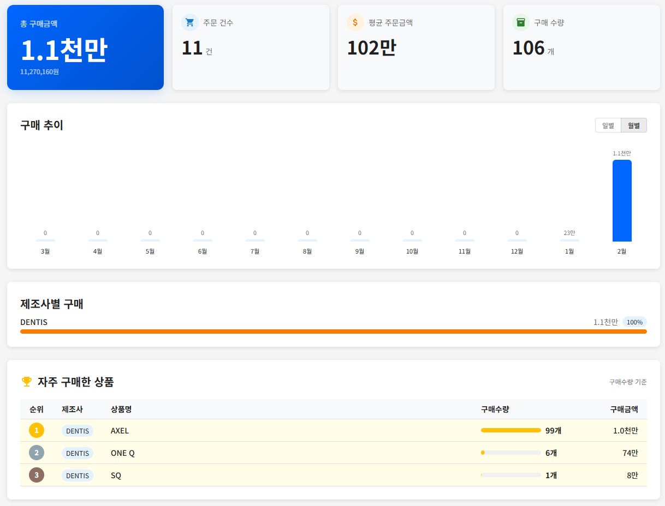Click the 구매수량 column header
This screenshot has height=506, width=665.
pyautogui.click(x=494, y=408)
